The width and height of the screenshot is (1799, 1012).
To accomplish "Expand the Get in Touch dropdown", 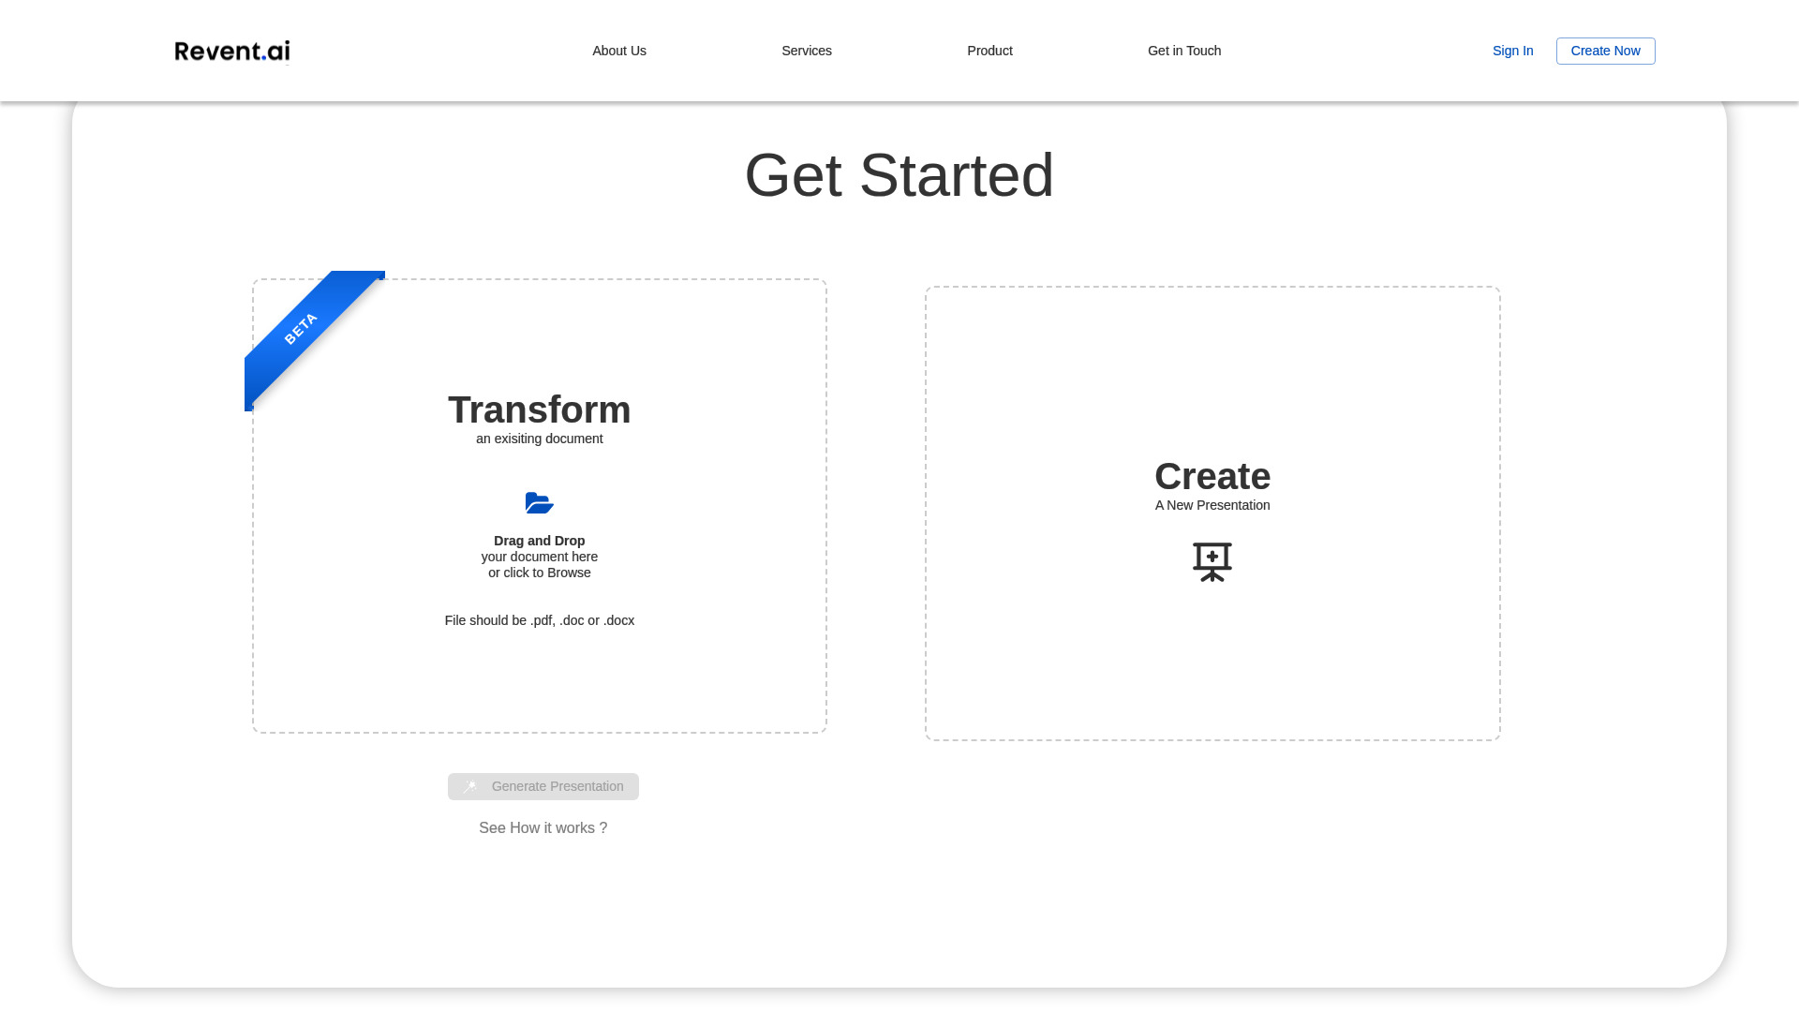I will coord(1183,50).
